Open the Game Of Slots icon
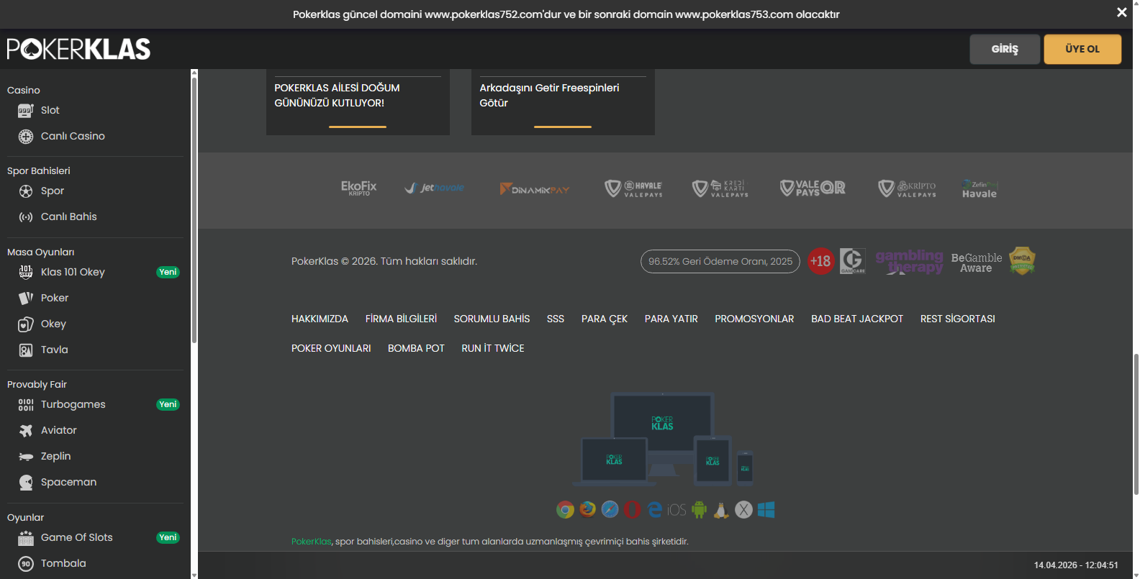 [26, 537]
